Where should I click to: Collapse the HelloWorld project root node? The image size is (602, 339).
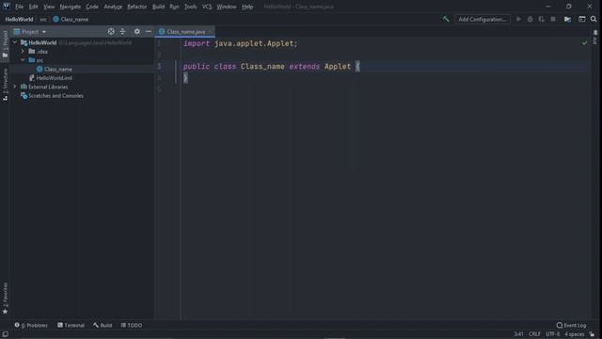(x=15, y=42)
